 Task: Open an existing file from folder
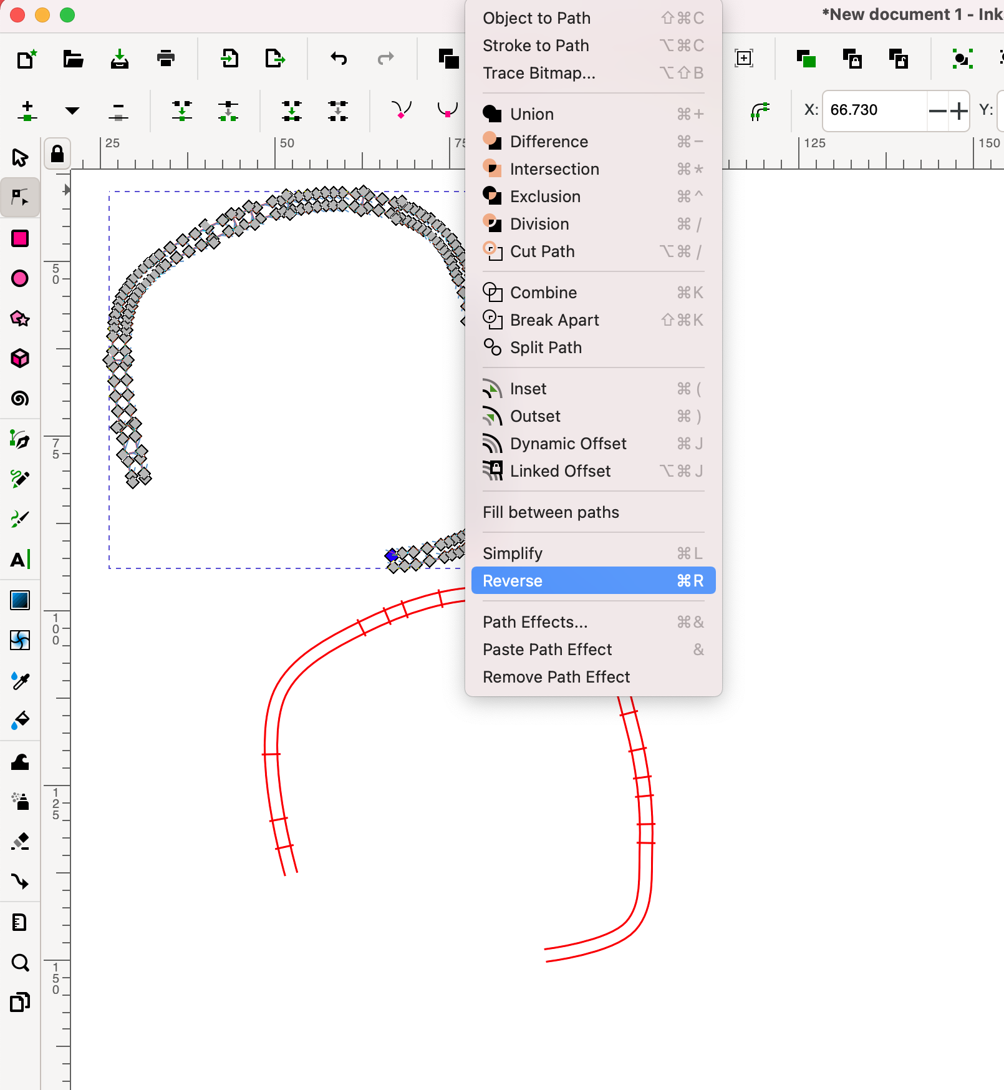(x=73, y=59)
